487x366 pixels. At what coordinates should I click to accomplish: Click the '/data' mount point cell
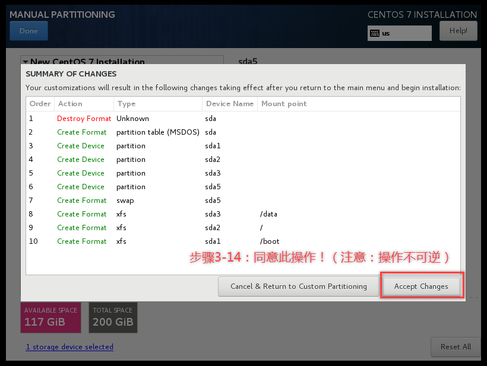tap(268, 214)
